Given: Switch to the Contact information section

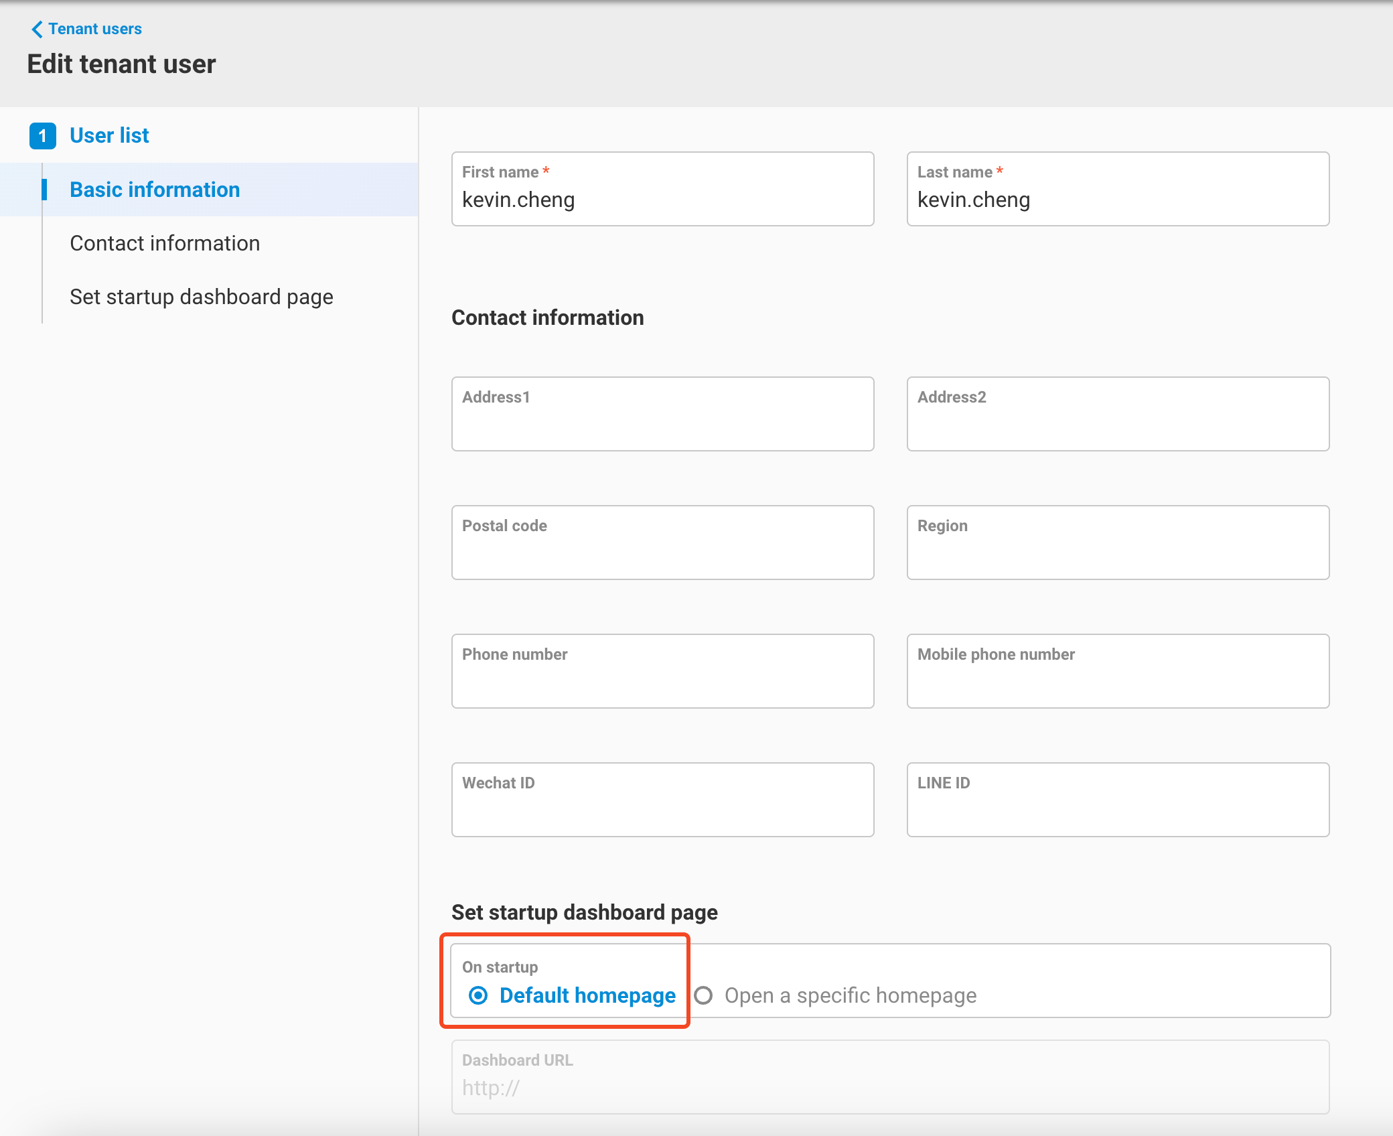Looking at the screenshot, I should (x=165, y=243).
